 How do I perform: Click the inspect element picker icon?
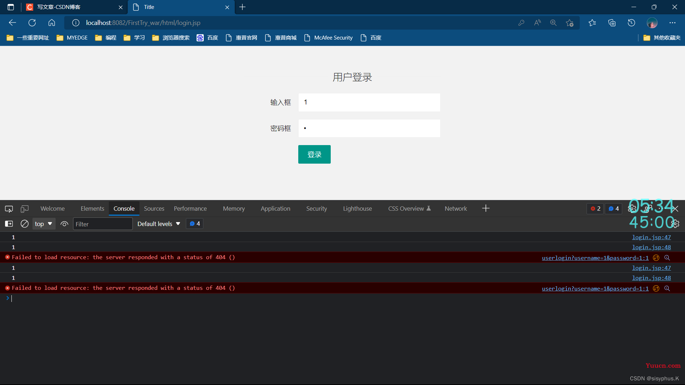coord(9,208)
